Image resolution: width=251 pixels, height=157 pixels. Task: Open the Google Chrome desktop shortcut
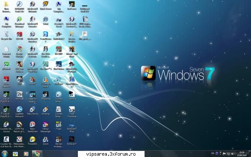(x=19, y=52)
